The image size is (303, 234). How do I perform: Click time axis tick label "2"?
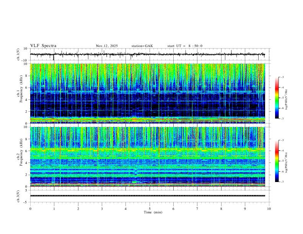tap(78, 209)
